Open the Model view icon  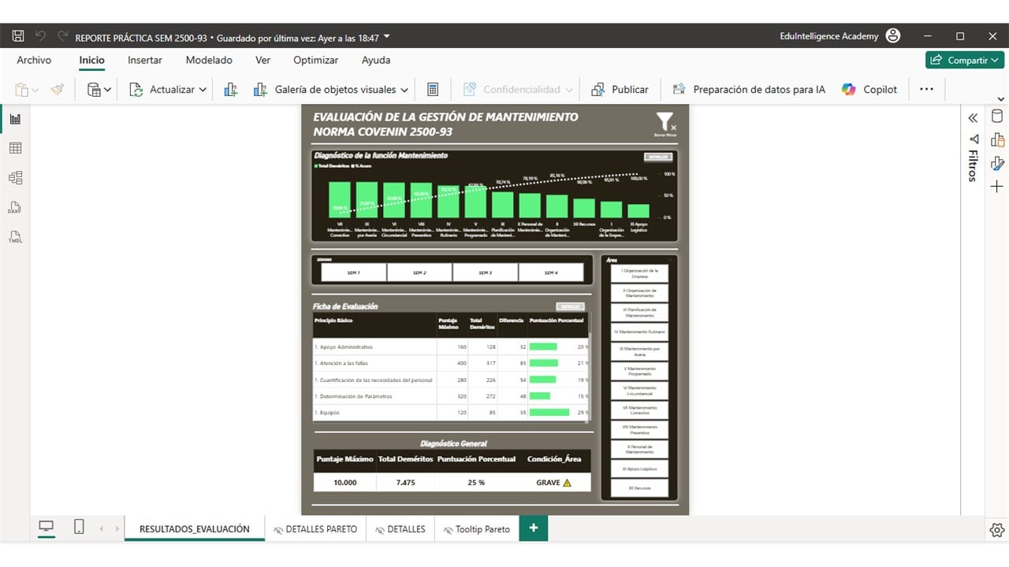point(15,178)
